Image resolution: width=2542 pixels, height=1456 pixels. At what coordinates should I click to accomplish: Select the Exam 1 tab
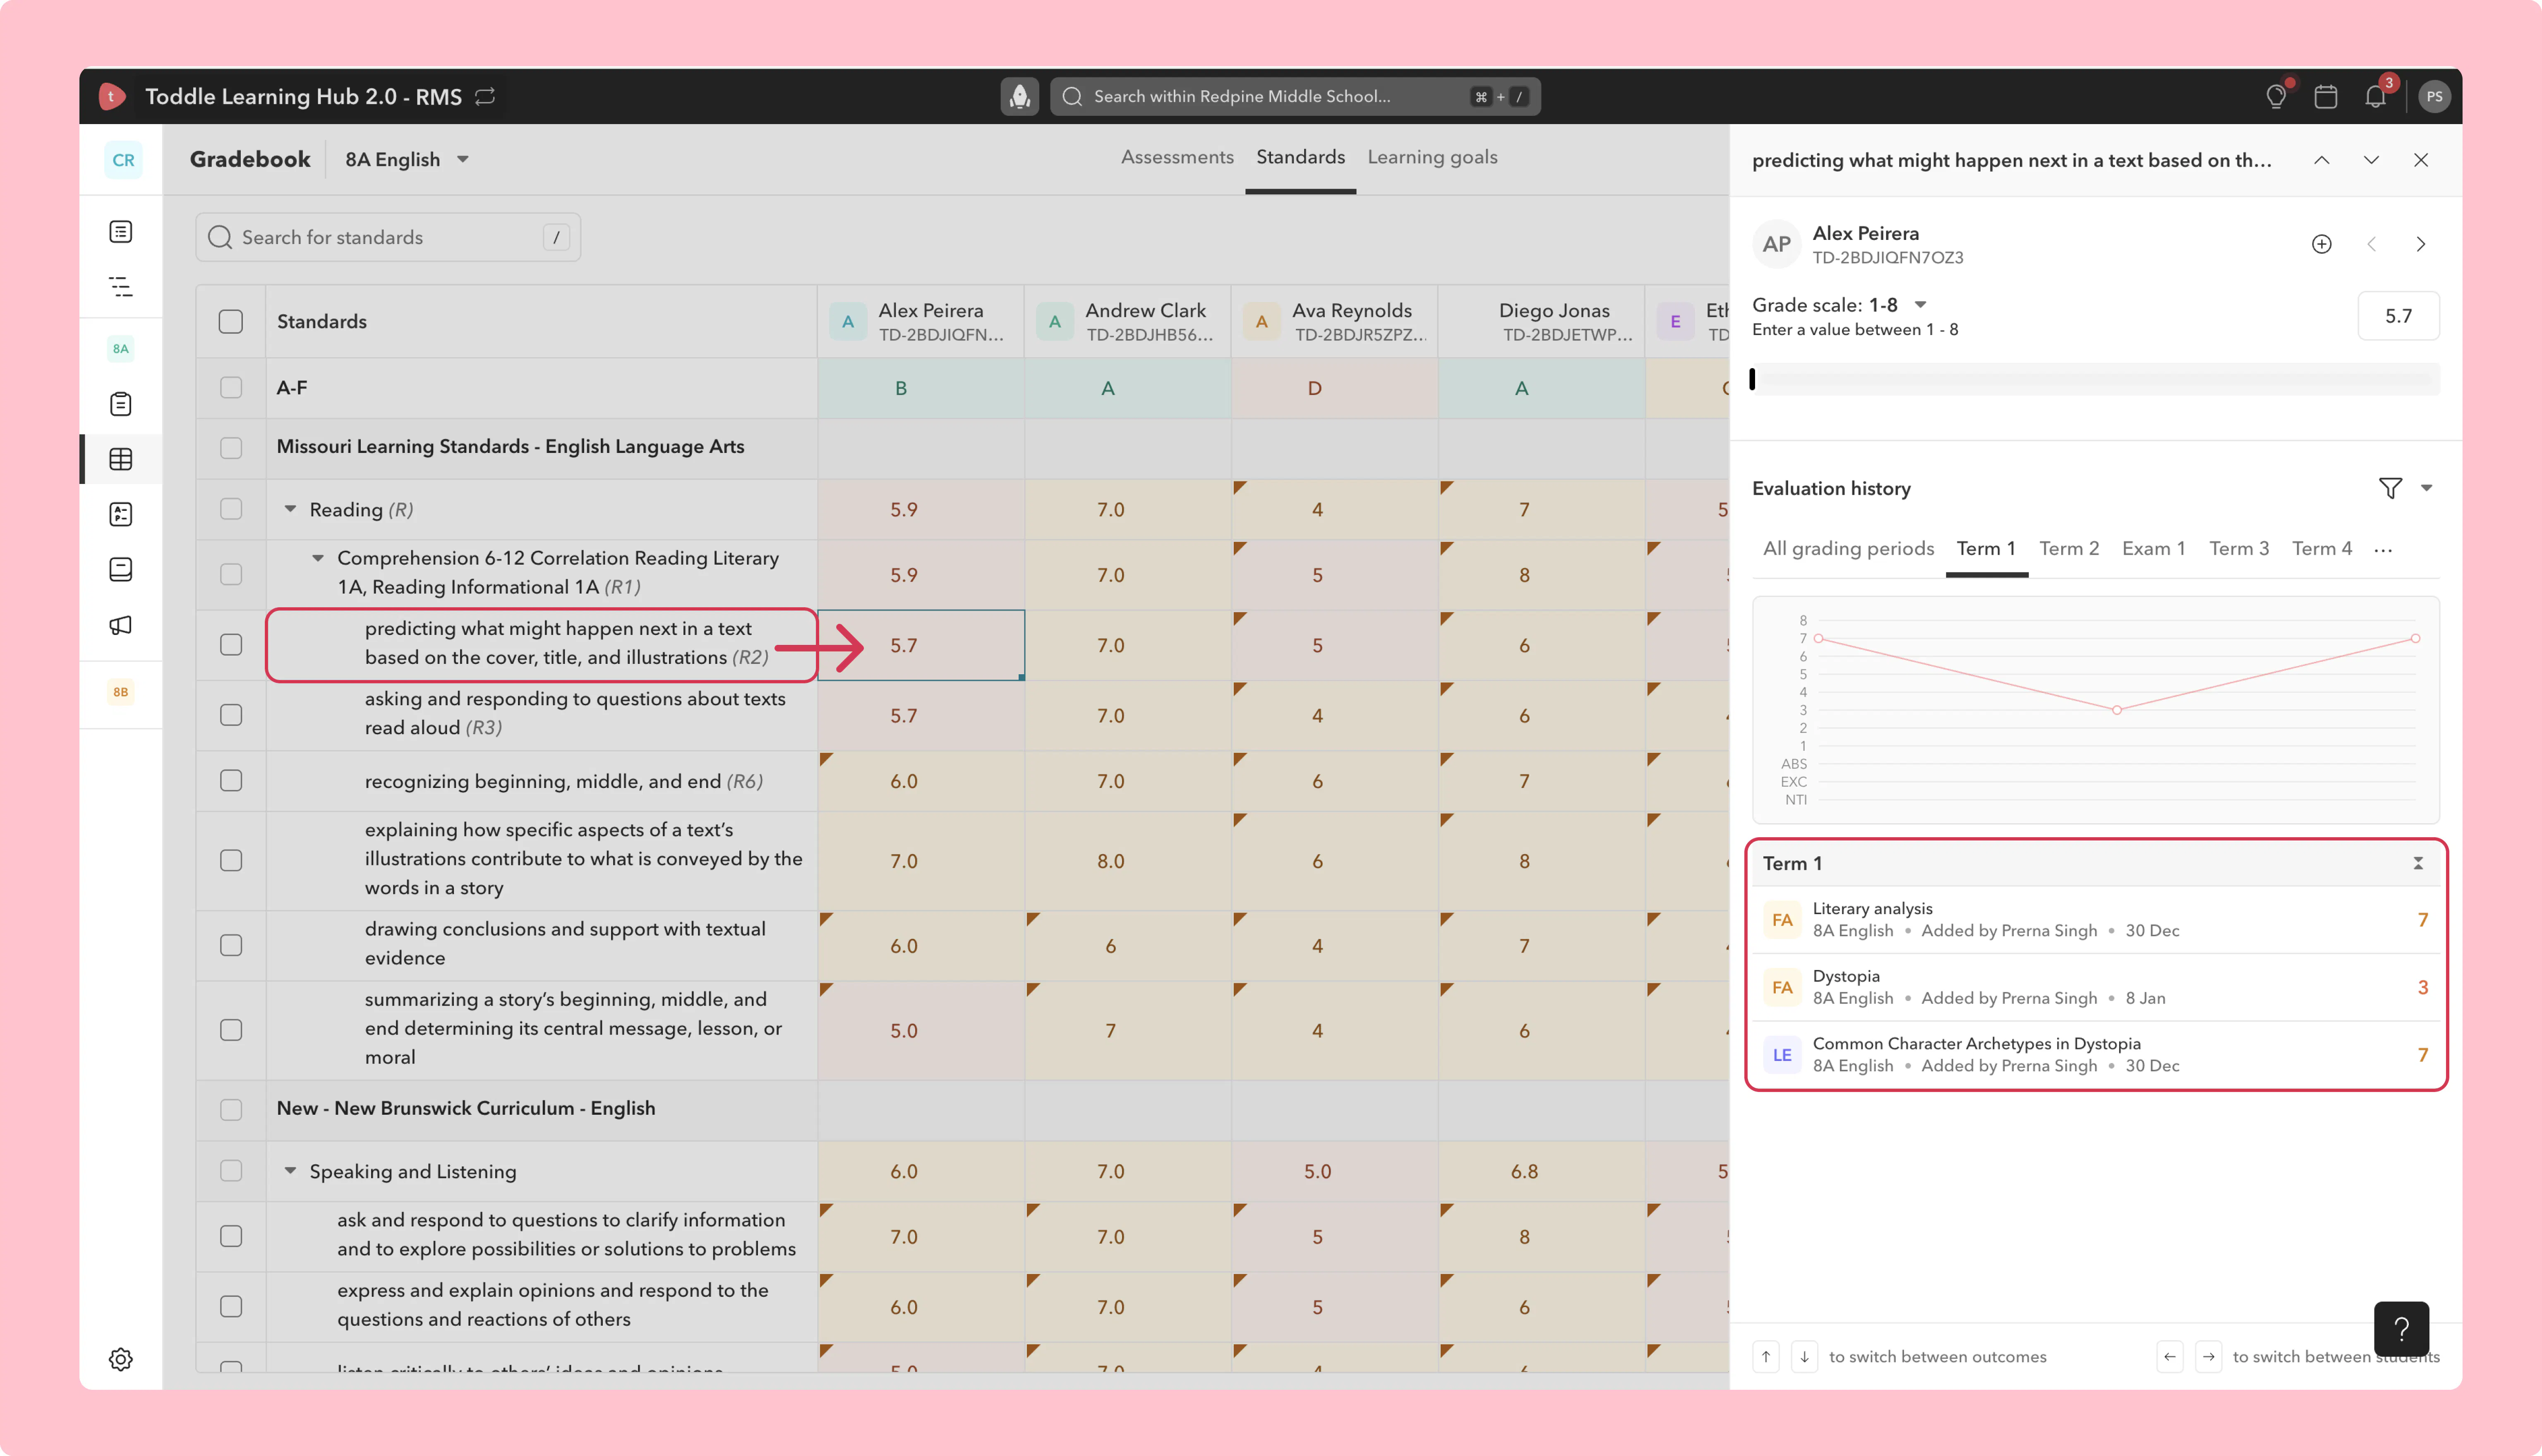2153,548
